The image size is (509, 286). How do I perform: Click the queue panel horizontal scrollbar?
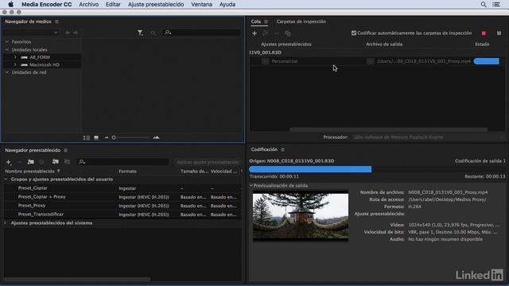click(389, 129)
